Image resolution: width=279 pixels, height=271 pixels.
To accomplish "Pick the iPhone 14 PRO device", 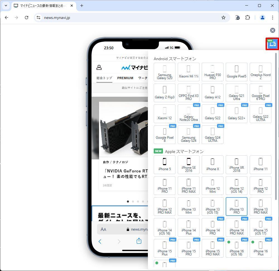I will point(212,228).
